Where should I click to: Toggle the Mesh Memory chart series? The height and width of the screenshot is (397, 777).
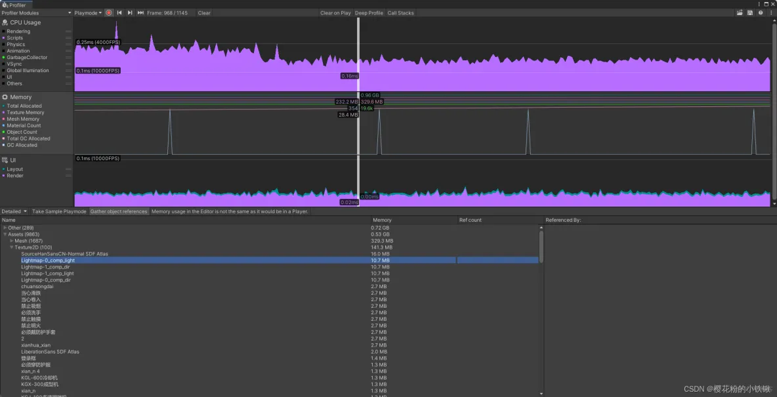21,119
